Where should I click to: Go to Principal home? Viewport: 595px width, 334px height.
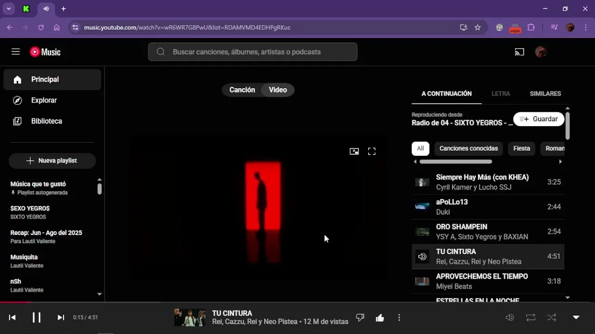point(52,79)
